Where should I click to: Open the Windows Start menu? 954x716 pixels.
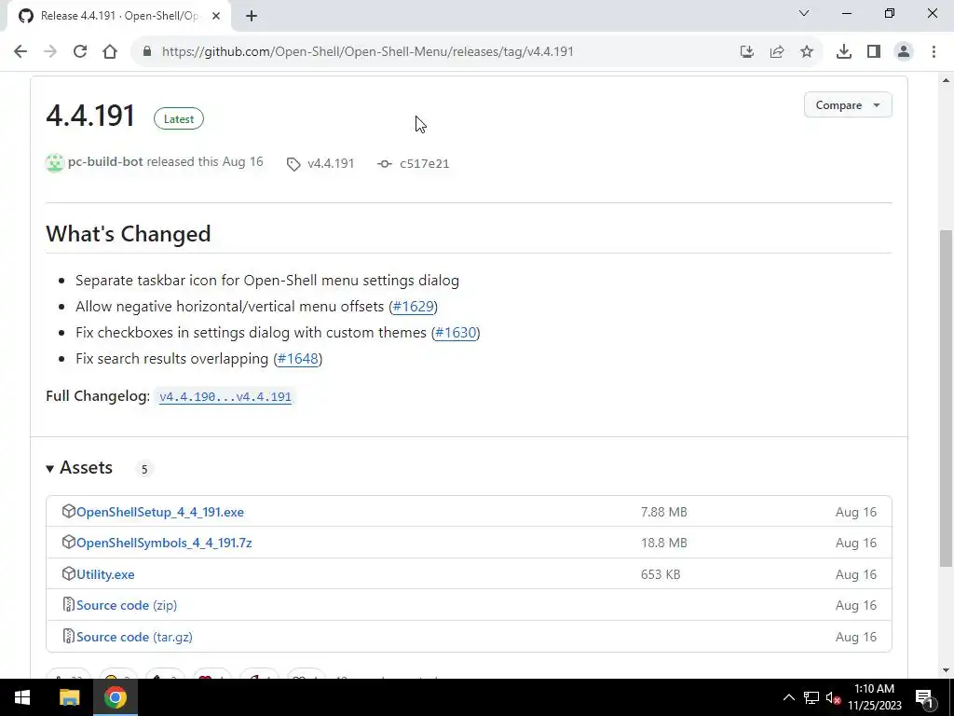tap(22, 697)
